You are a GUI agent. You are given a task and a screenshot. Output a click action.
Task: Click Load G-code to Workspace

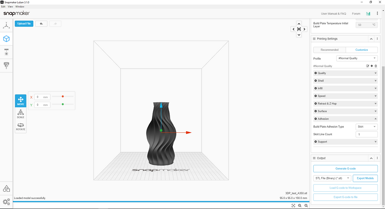[x=345, y=188]
